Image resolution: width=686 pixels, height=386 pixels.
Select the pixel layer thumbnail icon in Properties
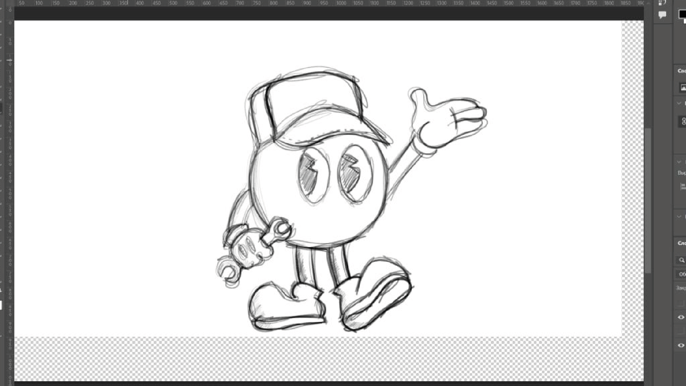pos(683,87)
